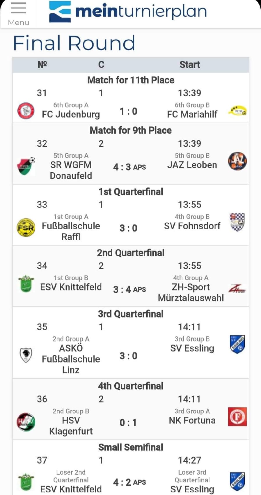Click the Nº column header
This screenshot has width=261, height=495.
click(x=42, y=65)
